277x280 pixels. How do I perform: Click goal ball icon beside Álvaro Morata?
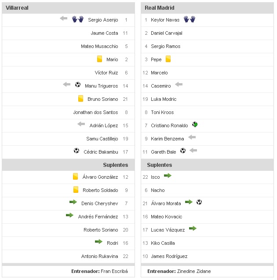(x=199, y=202)
